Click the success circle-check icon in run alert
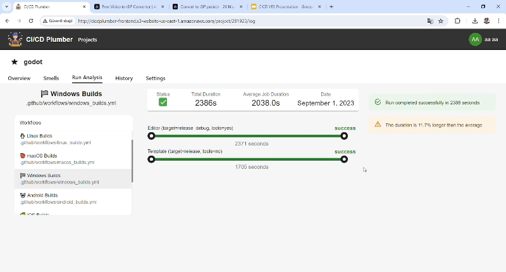506x272 pixels. point(378,102)
